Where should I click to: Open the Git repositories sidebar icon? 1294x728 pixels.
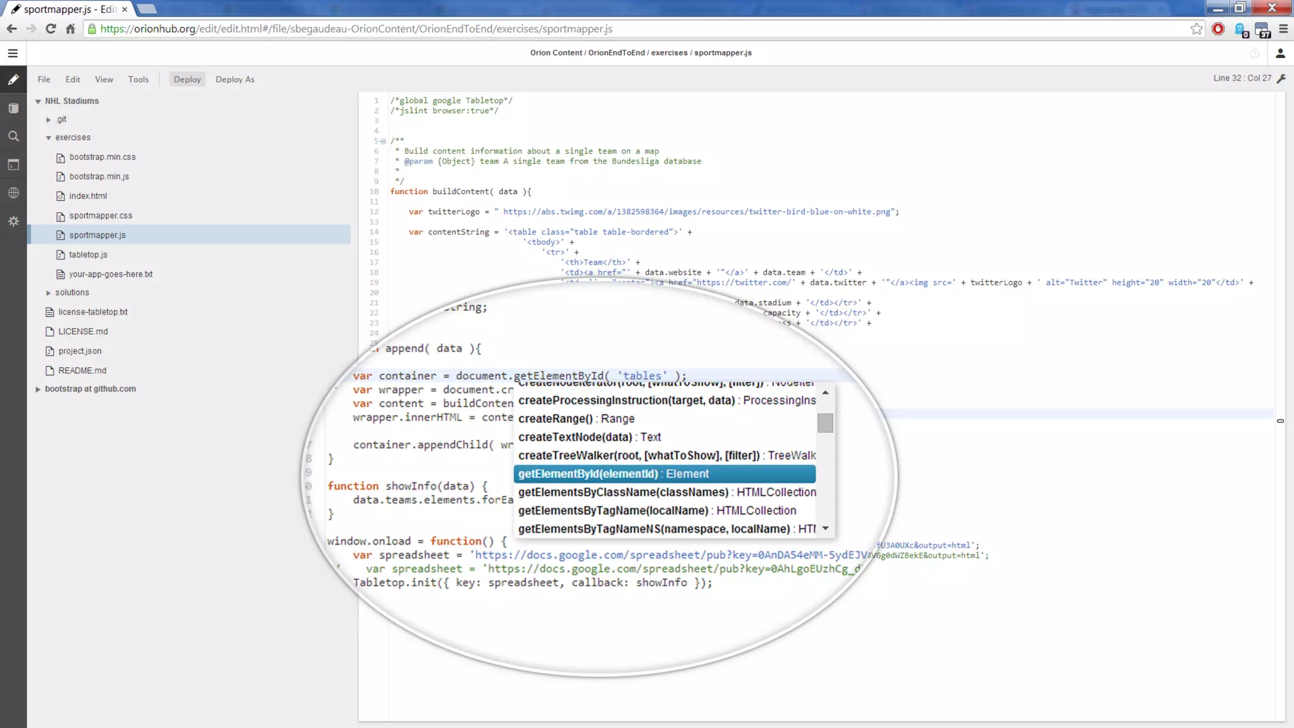pyautogui.click(x=13, y=108)
